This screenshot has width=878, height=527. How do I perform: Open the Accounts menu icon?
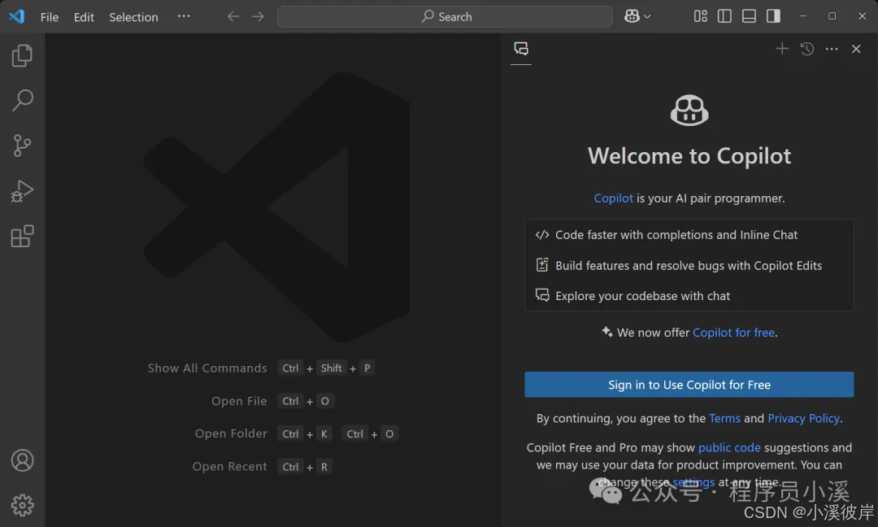[x=23, y=460]
